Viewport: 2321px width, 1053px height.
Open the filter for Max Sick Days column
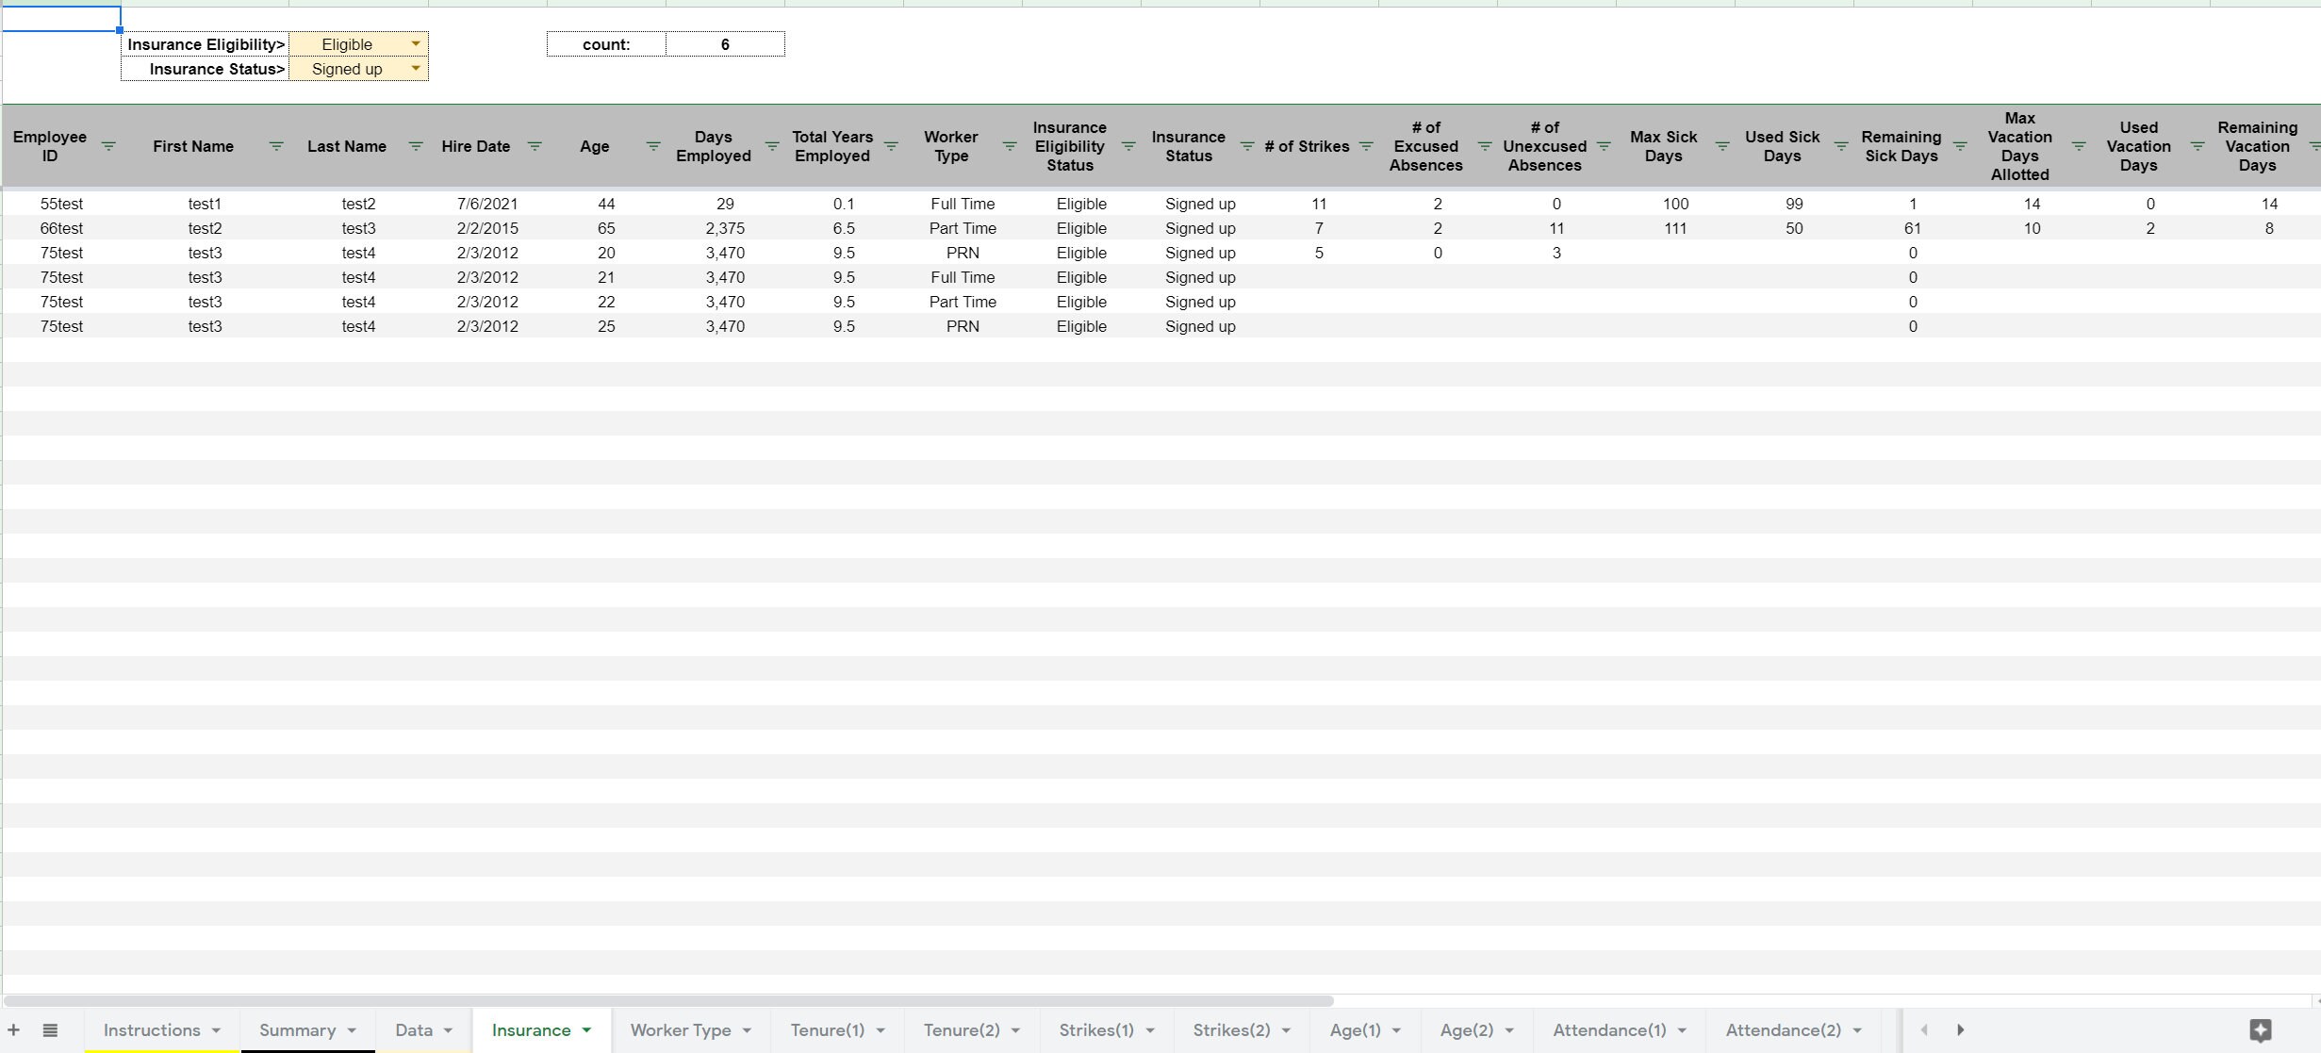click(1722, 146)
